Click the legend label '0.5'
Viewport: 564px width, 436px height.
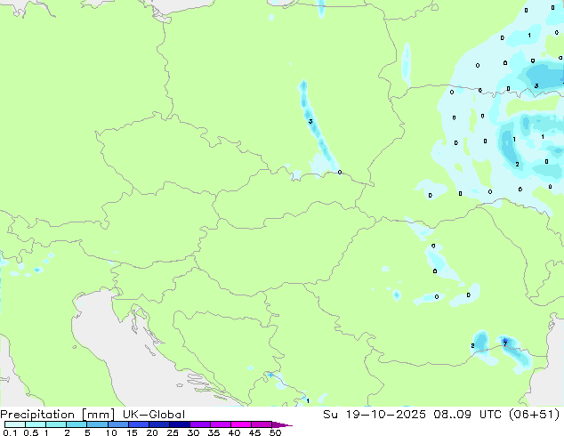tap(30, 432)
